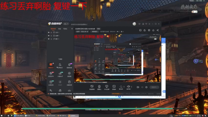Image resolution: width=208 pixels, height=117 pixels.
Task: Hide the 全屏1 source with its eye icon
Action: point(49,36)
